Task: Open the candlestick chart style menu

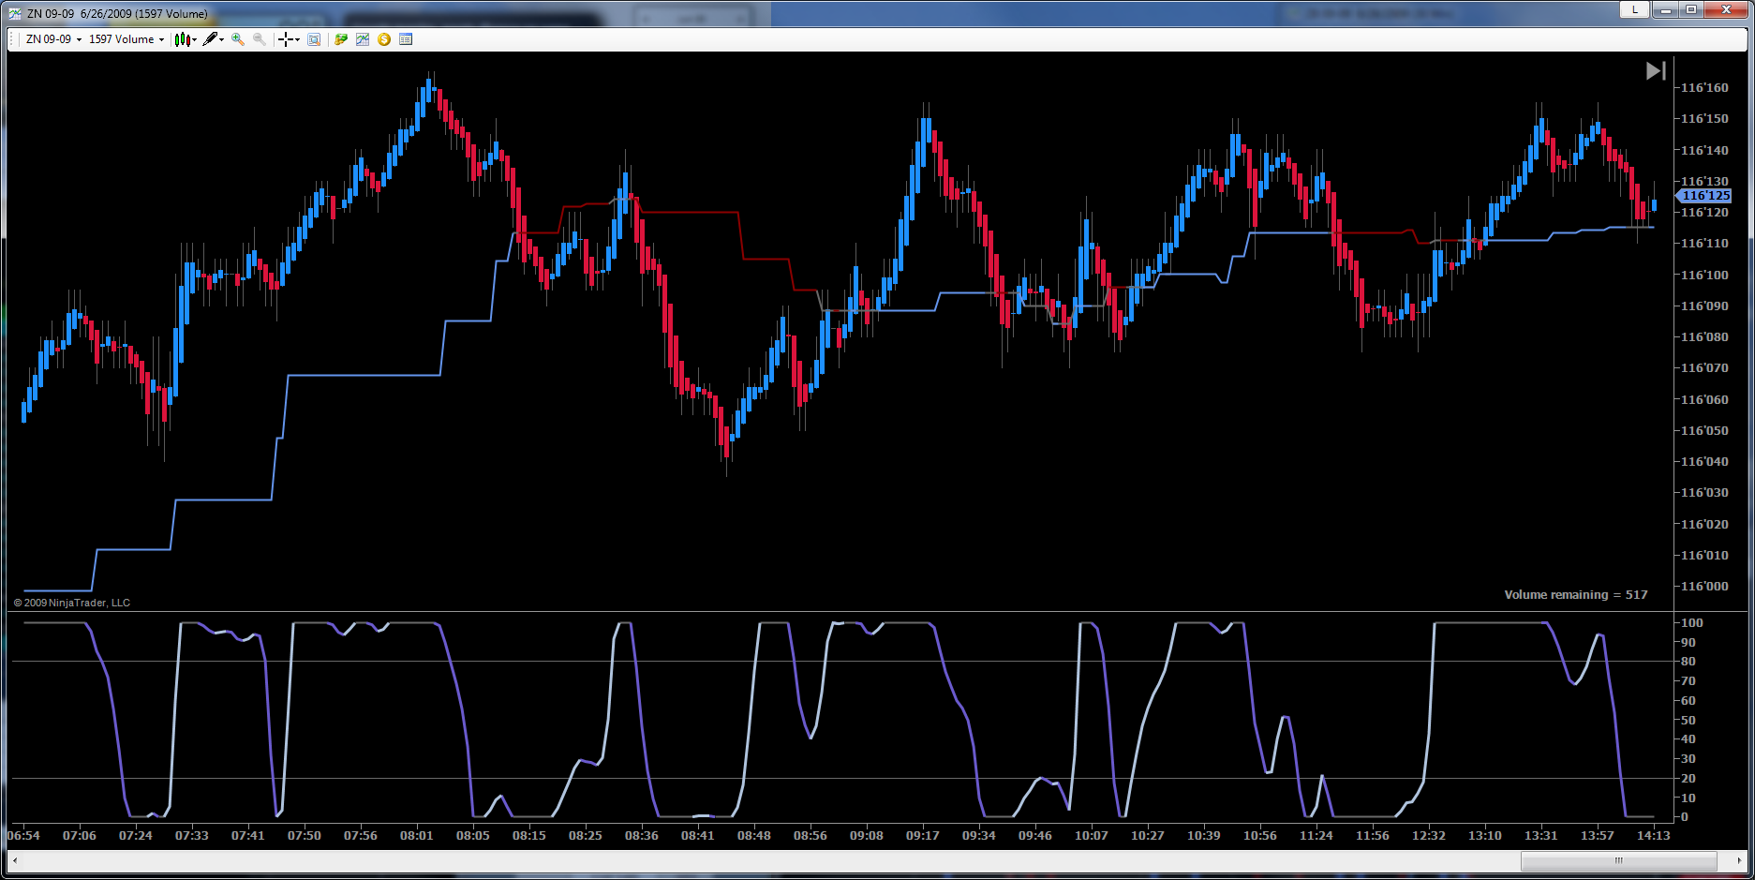Action: [186, 39]
